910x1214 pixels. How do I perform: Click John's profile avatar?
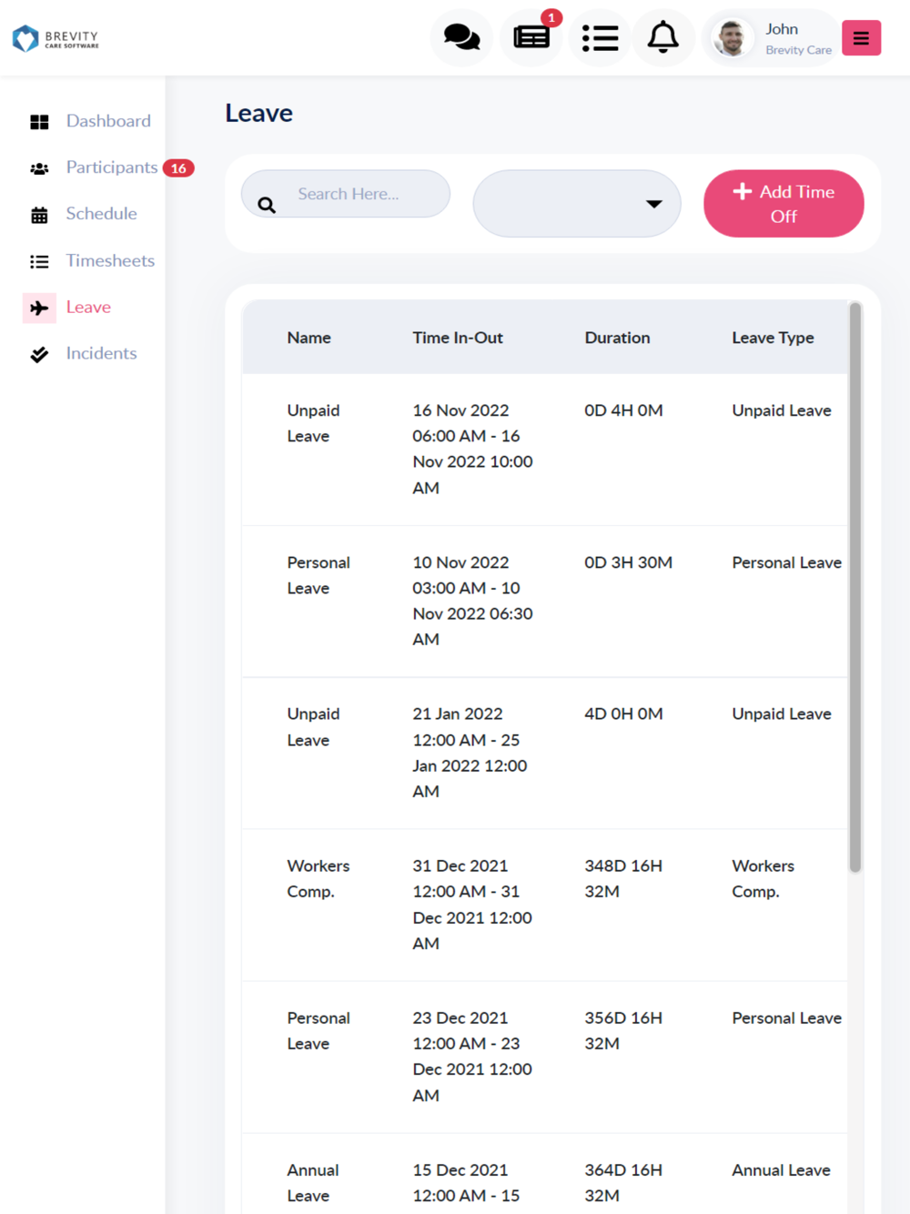(x=732, y=38)
